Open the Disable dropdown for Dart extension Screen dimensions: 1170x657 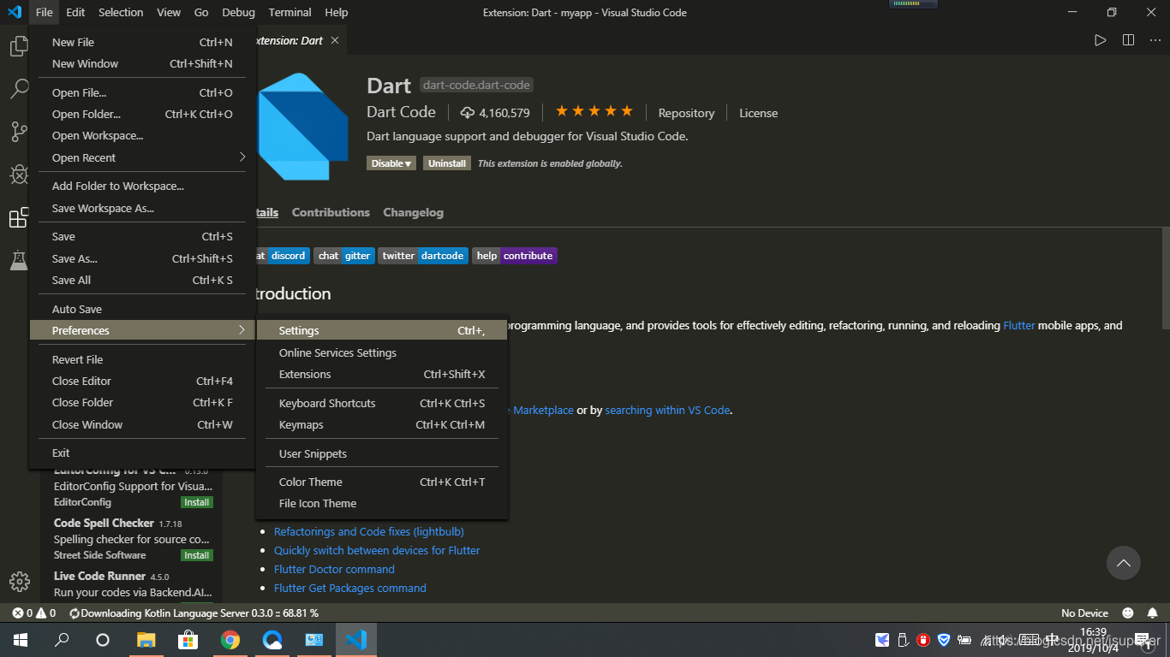pos(391,163)
